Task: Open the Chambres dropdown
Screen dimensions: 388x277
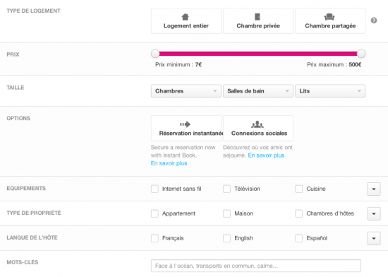Action: [x=186, y=91]
